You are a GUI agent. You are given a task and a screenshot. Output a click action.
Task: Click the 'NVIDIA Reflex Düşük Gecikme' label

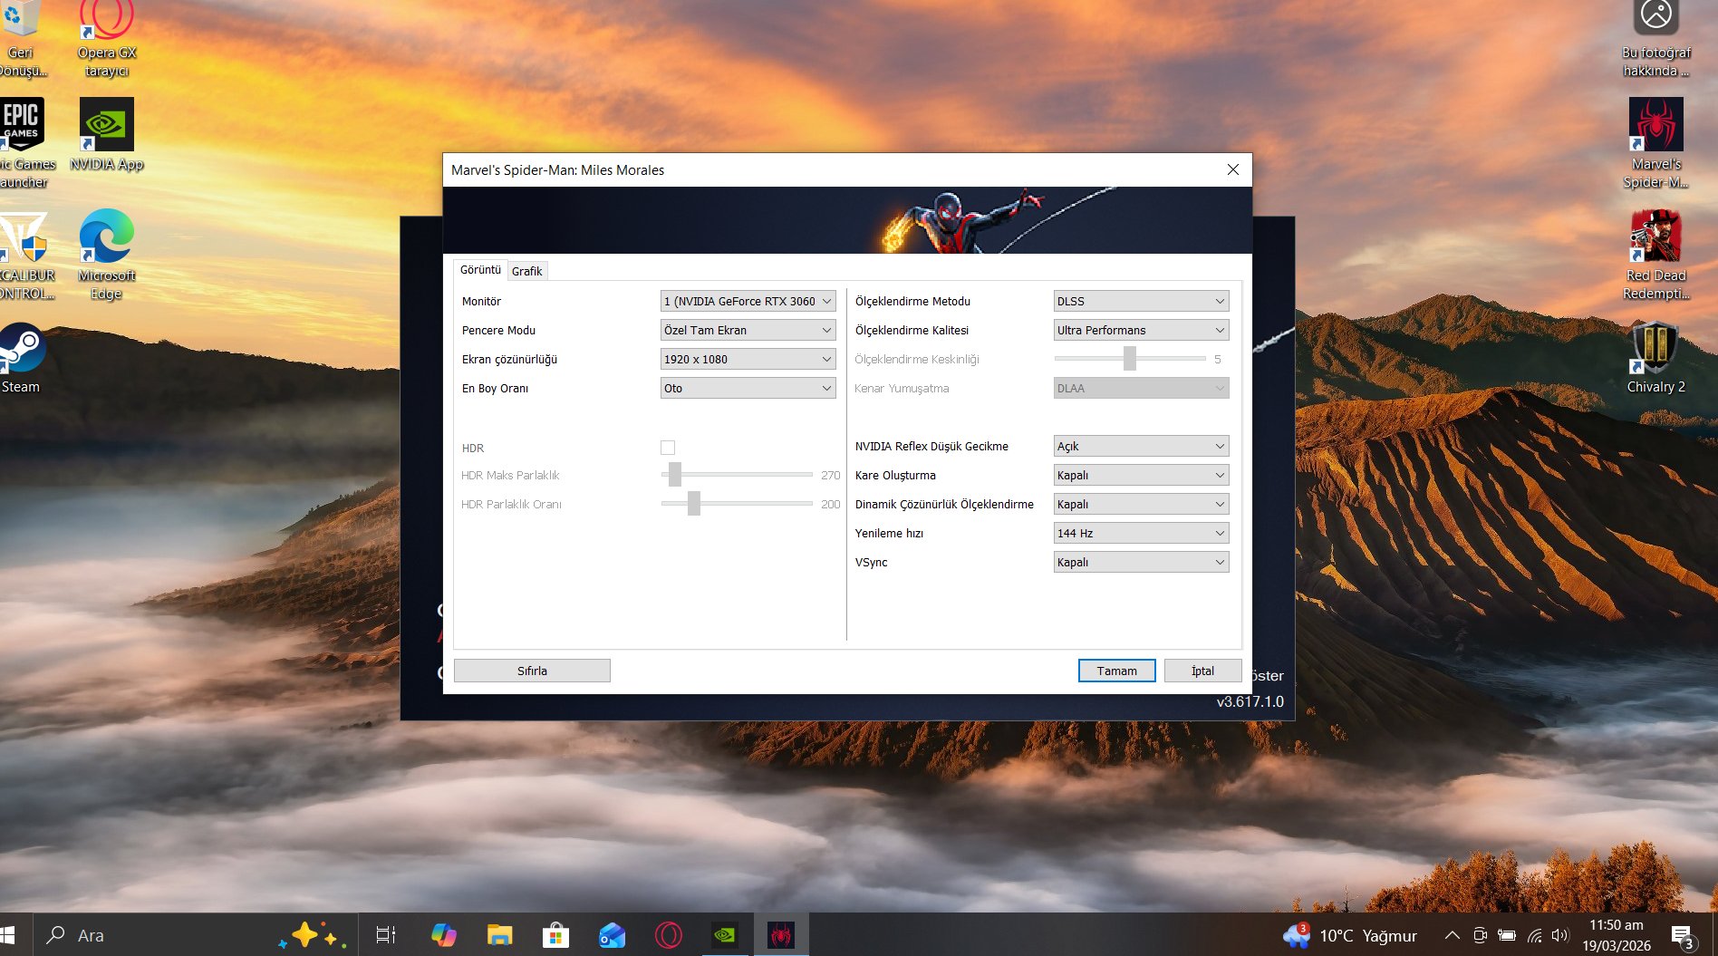coord(931,446)
